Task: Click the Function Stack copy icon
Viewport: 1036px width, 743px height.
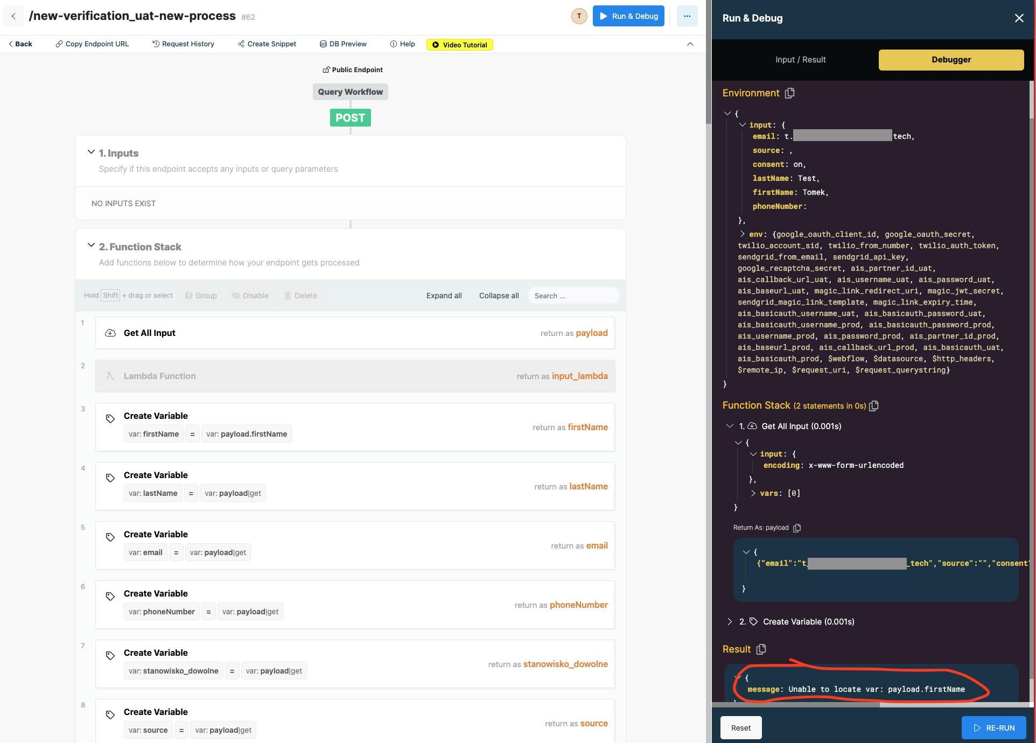Action: point(874,406)
